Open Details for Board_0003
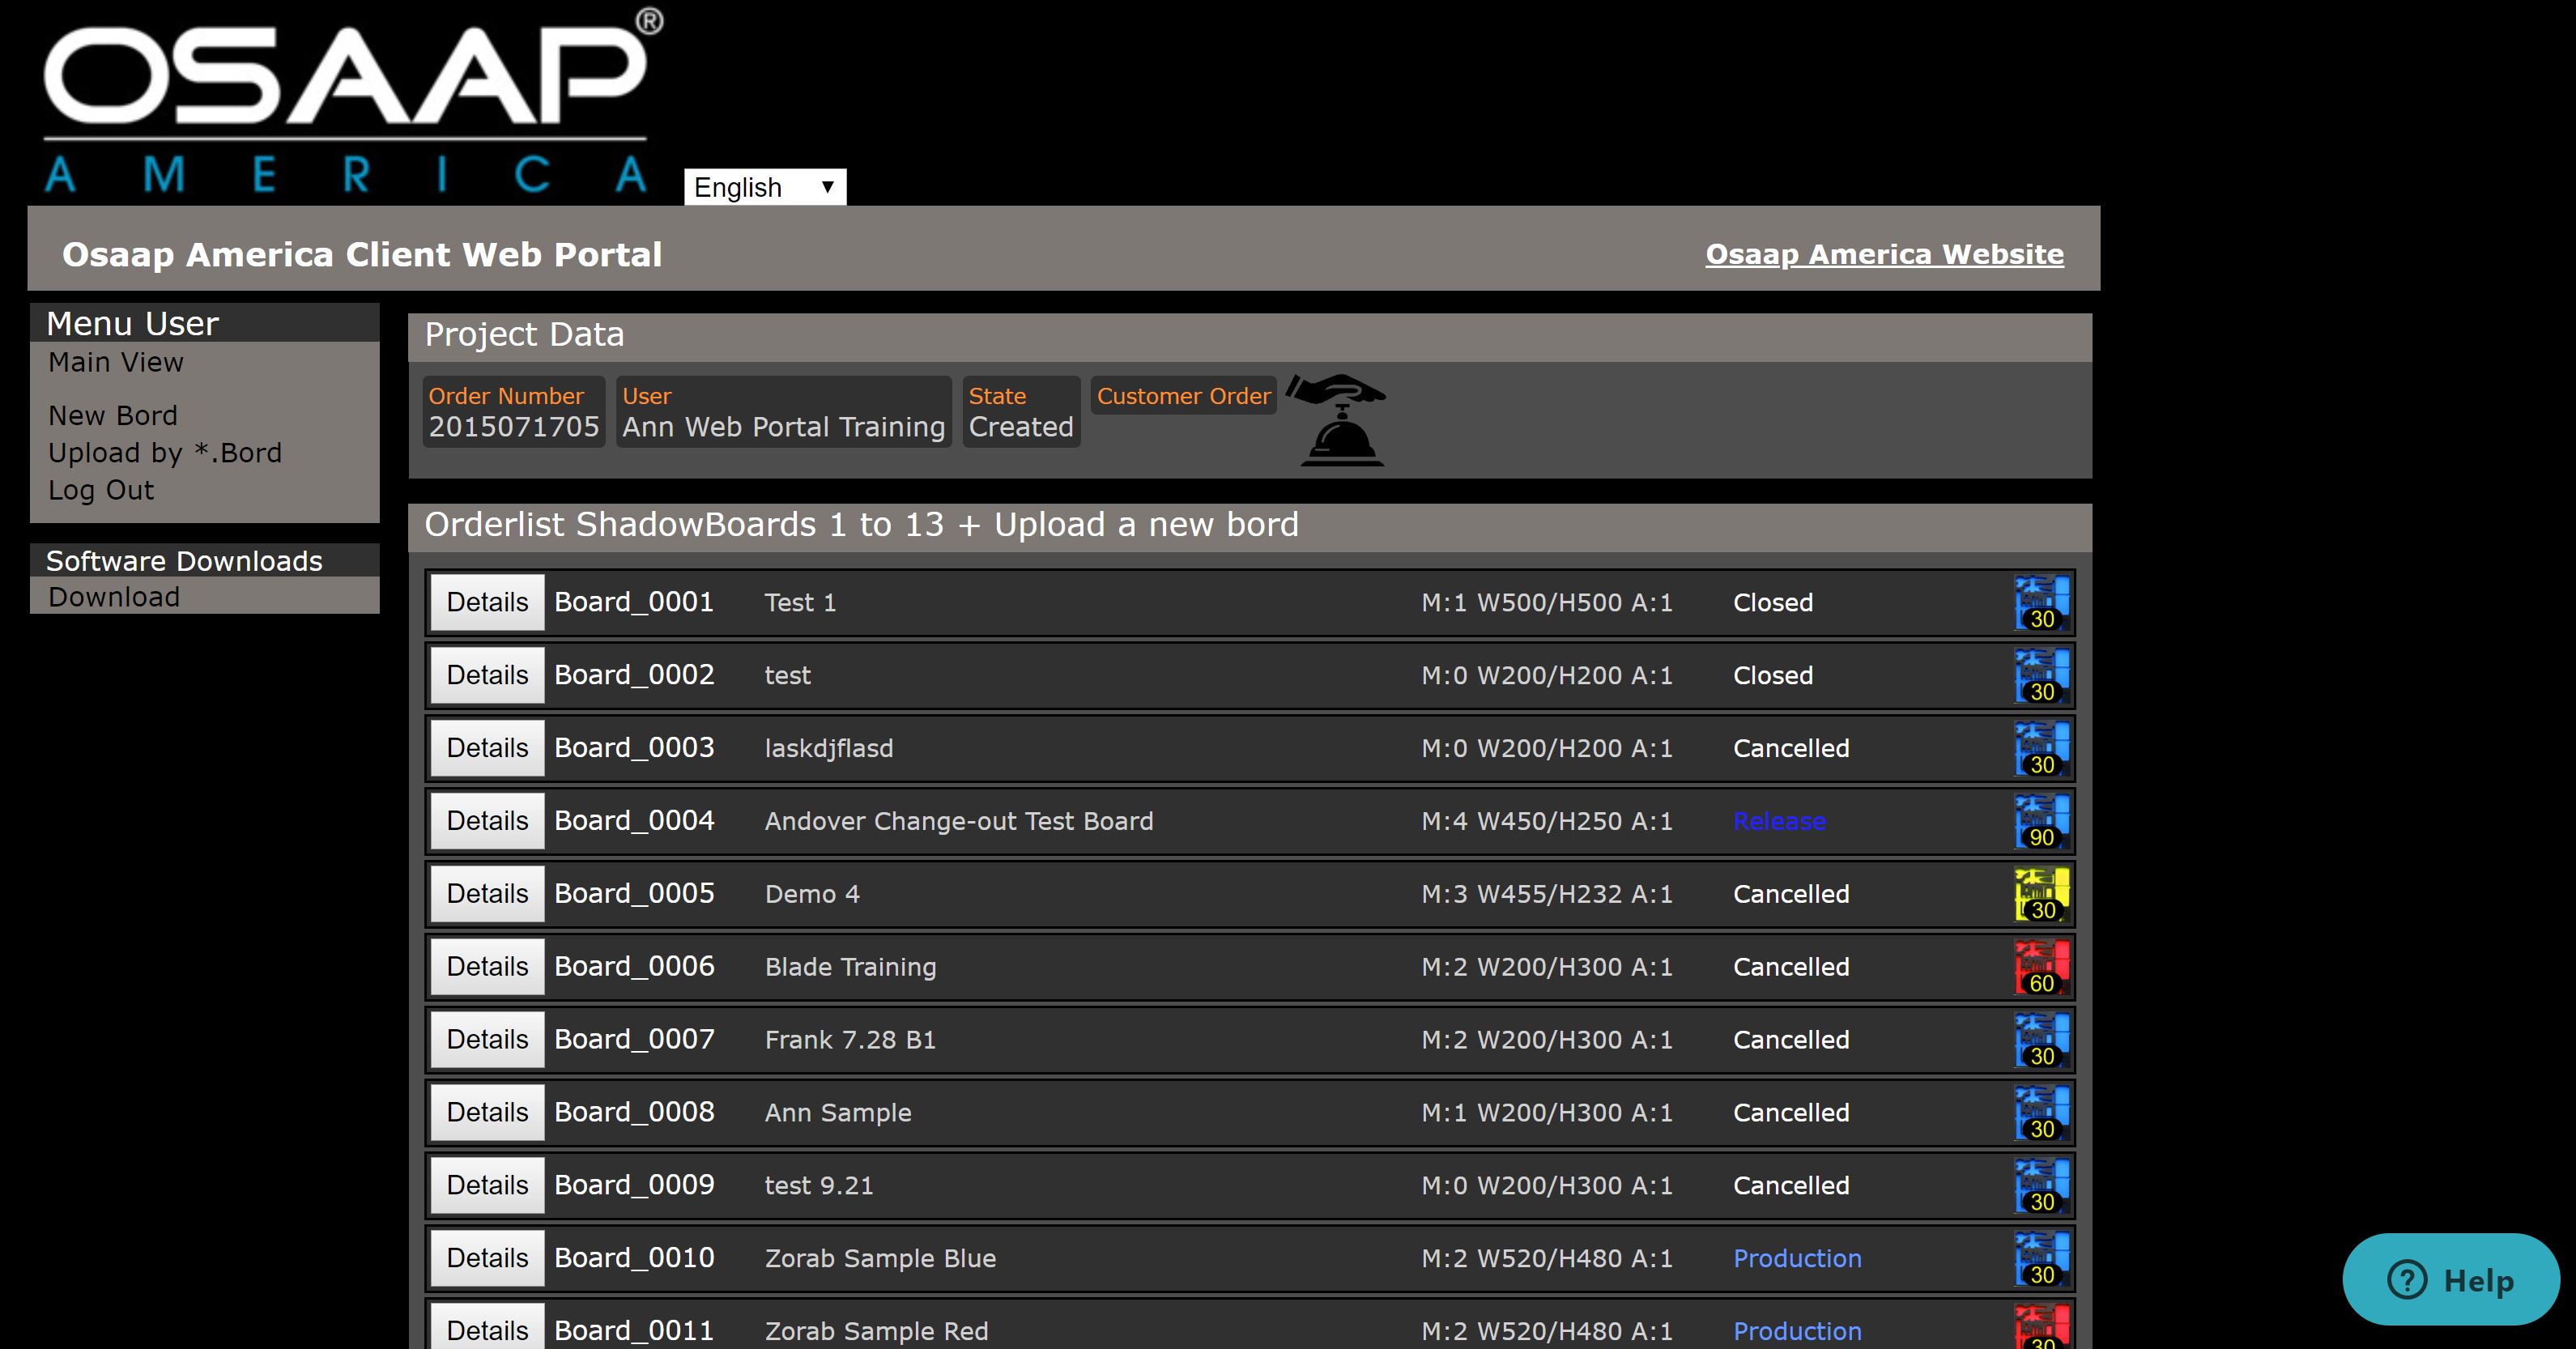This screenshot has width=2576, height=1349. pos(487,748)
